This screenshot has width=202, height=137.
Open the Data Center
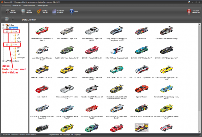(x=27, y=12)
